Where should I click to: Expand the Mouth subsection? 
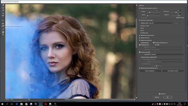141,31
